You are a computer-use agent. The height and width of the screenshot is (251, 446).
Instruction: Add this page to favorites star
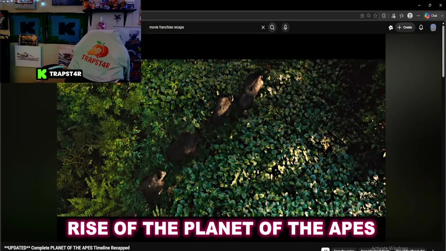(x=375, y=16)
